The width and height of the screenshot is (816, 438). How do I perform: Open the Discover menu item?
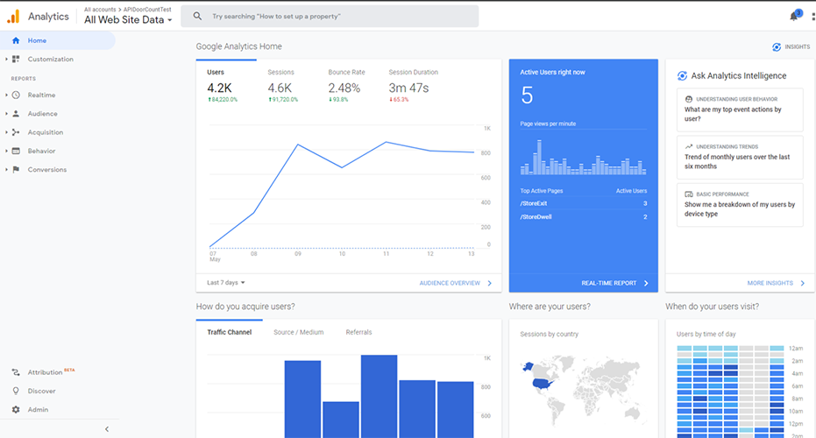(41, 392)
